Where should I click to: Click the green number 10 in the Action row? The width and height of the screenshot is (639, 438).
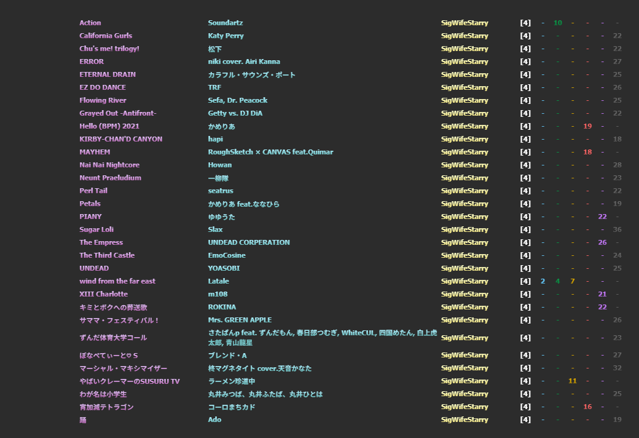click(557, 23)
